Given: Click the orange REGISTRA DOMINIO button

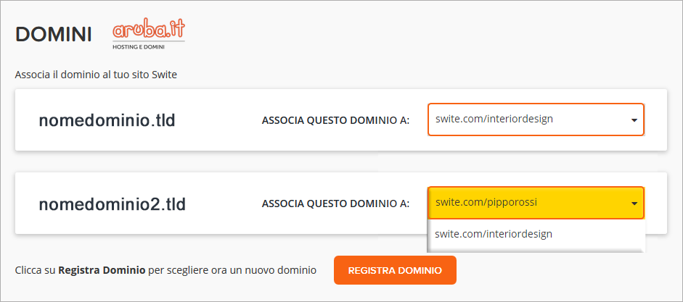Looking at the screenshot, I should point(395,270).
